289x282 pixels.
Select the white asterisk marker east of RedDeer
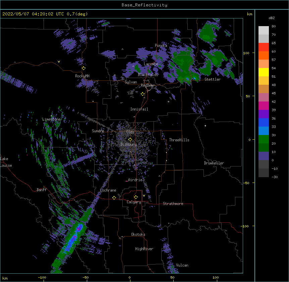168,101
